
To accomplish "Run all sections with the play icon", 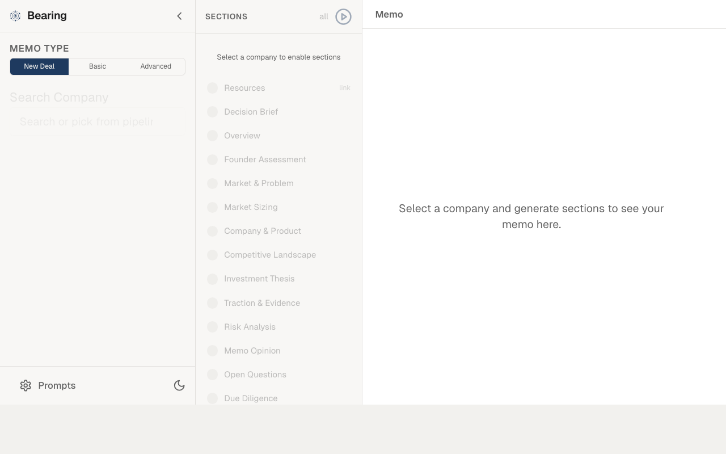I will [343, 17].
